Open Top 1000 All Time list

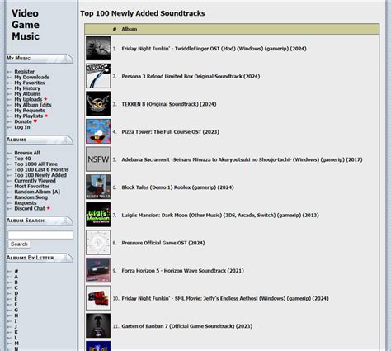(x=36, y=164)
